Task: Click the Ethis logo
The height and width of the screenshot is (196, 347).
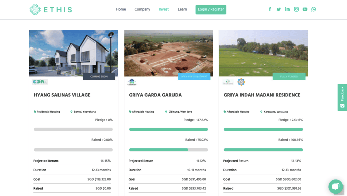Action: pyautogui.click(x=51, y=9)
